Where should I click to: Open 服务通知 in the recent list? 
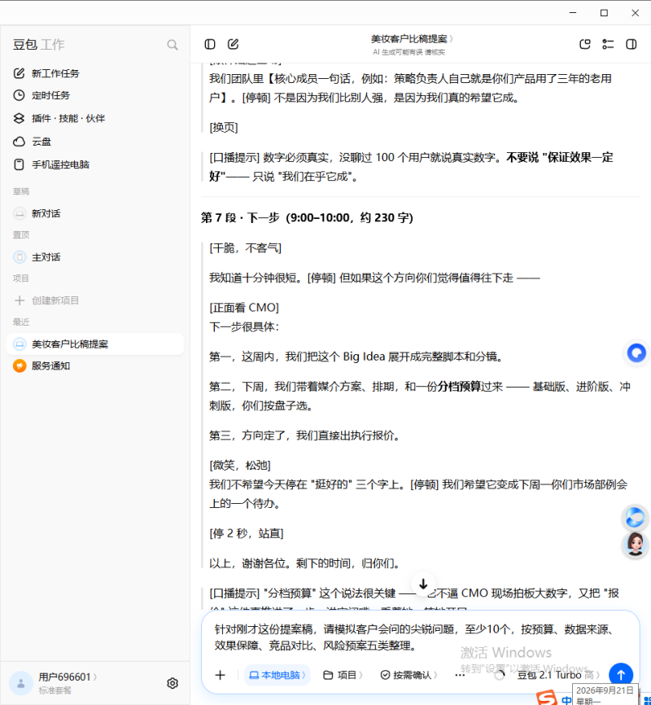(x=94, y=366)
